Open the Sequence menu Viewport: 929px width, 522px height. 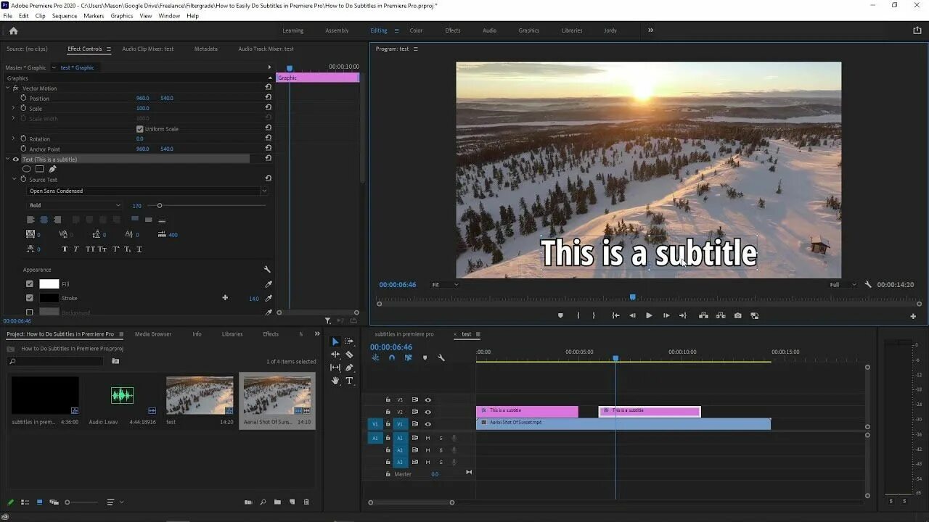pyautogui.click(x=65, y=16)
